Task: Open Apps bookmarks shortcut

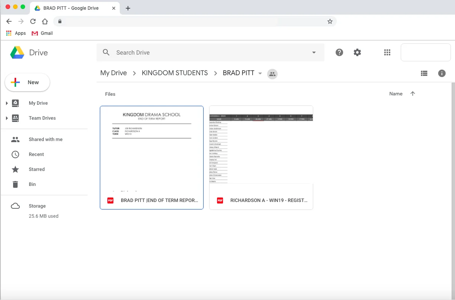Action: 16,33
